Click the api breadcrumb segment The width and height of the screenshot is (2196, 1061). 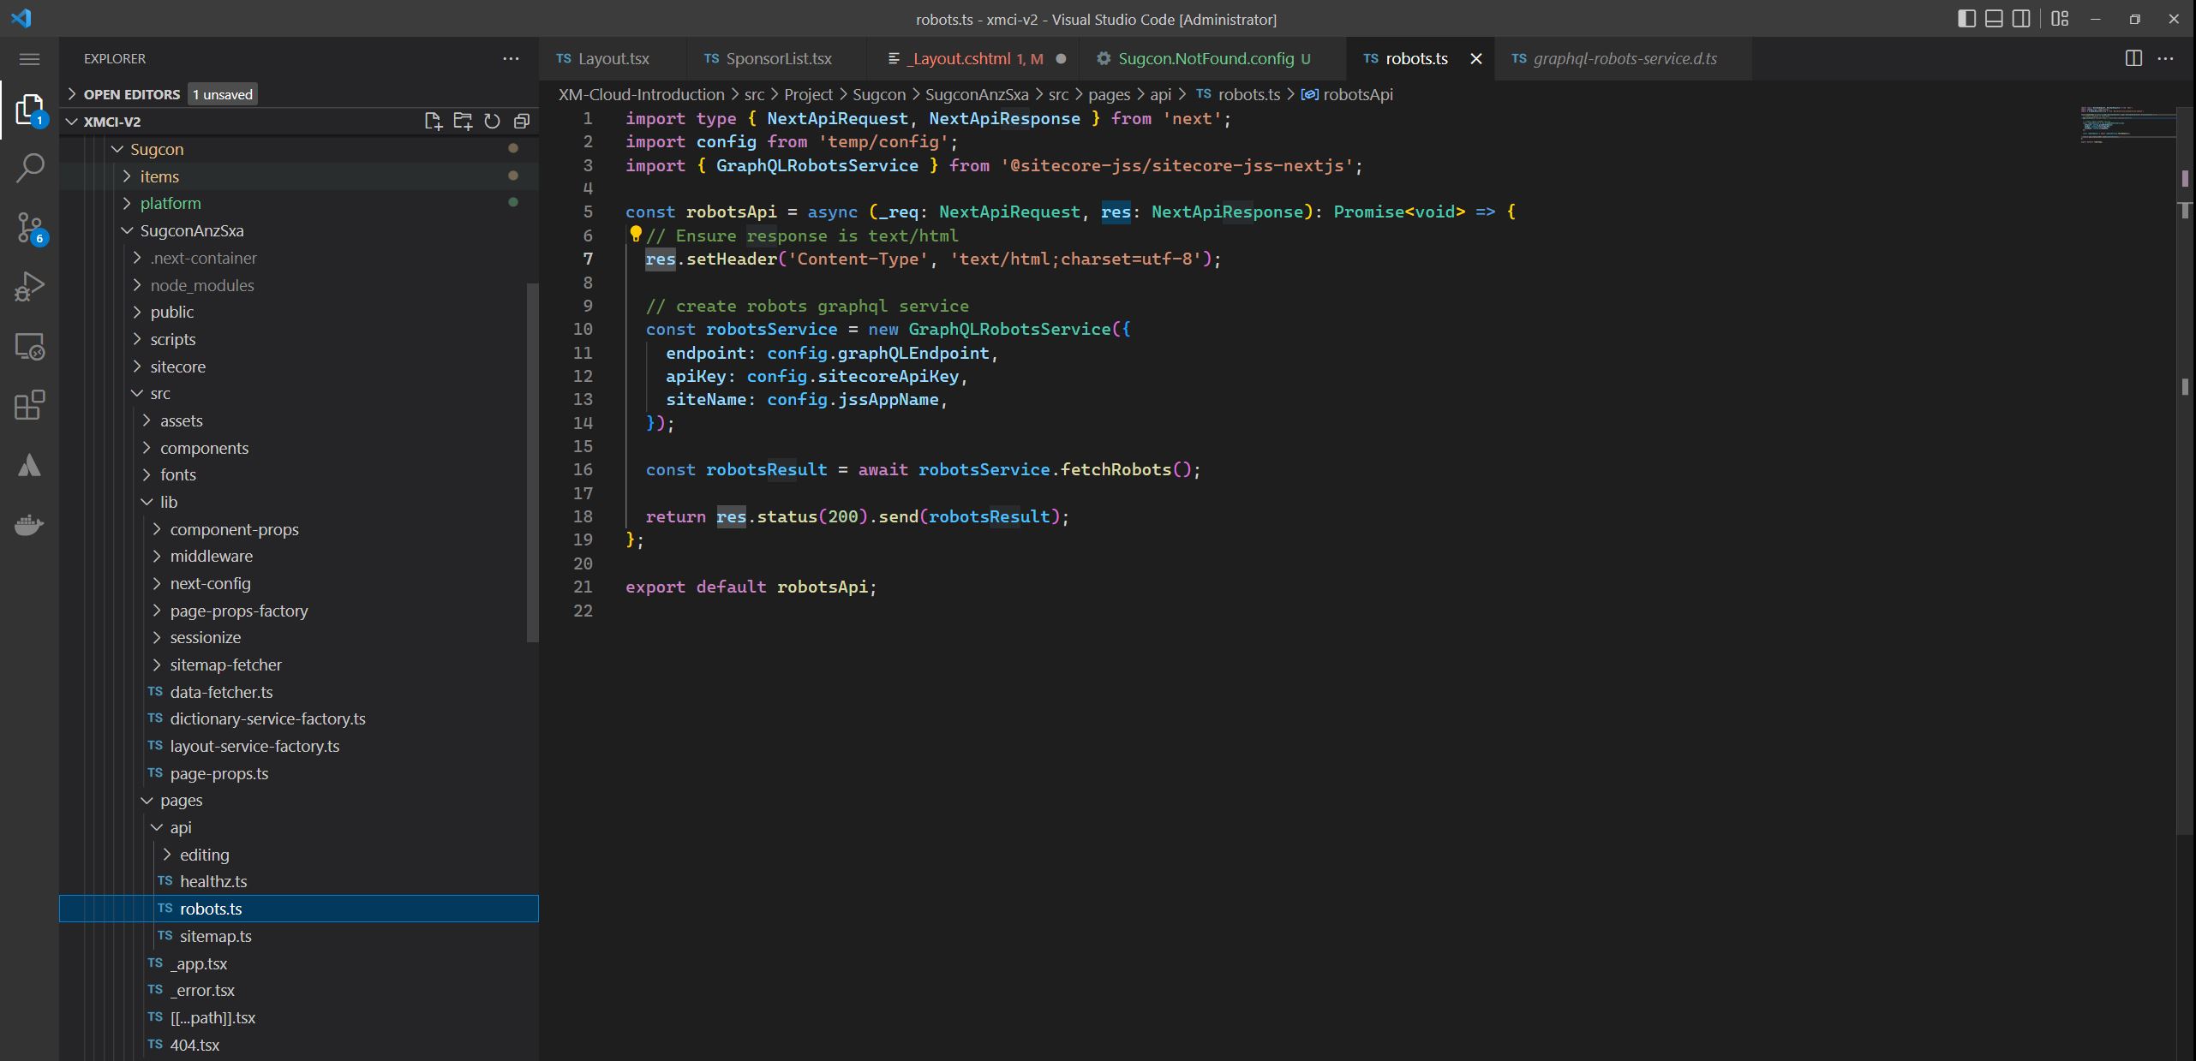[x=1160, y=94]
